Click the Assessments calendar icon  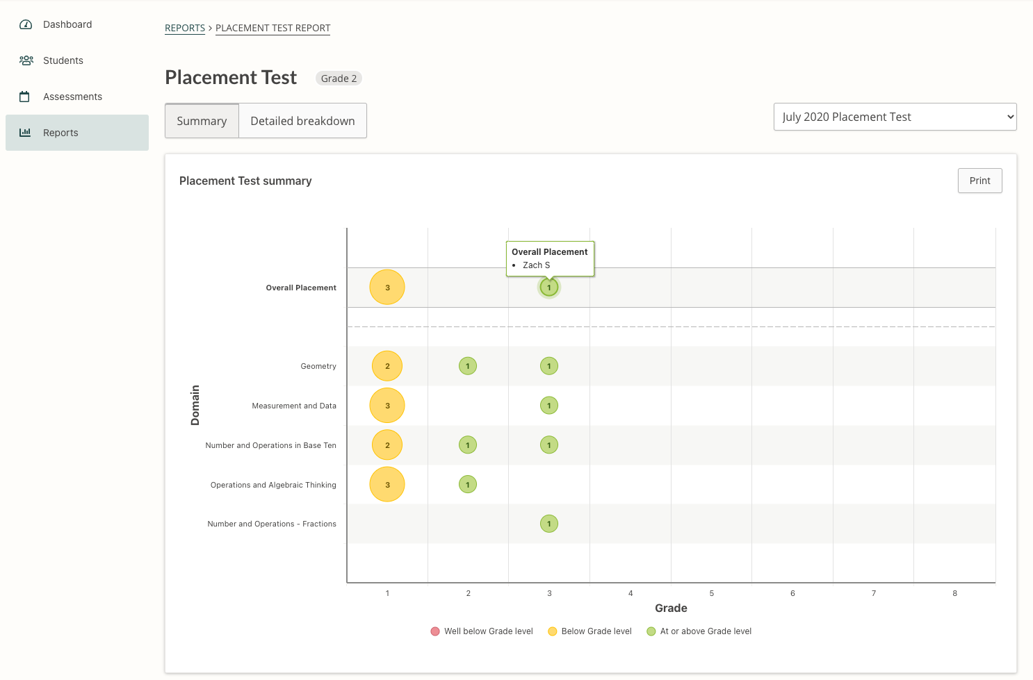[x=26, y=96]
